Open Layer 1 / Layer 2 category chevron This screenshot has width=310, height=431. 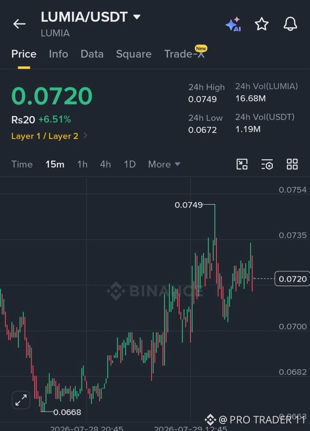pyautogui.click(x=85, y=136)
